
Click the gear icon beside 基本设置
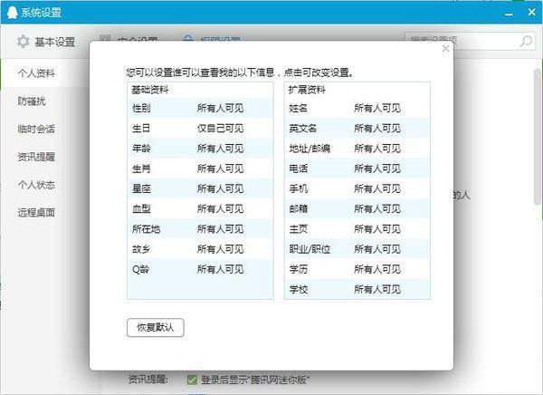(x=24, y=42)
